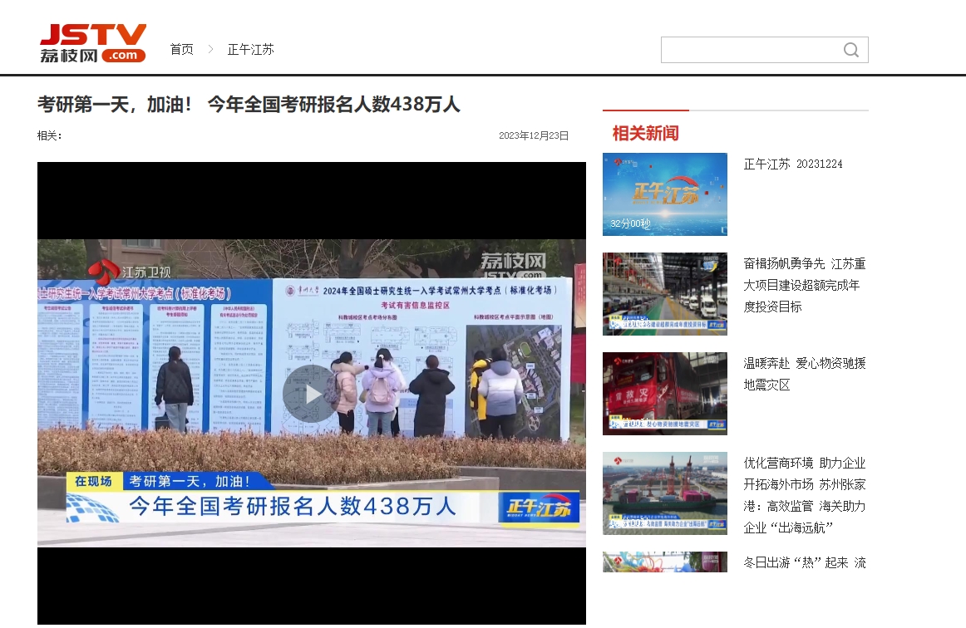This screenshot has height=628, width=966.
Task: Click the breadcrumb chevron after 首页
Action: (x=210, y=50)
